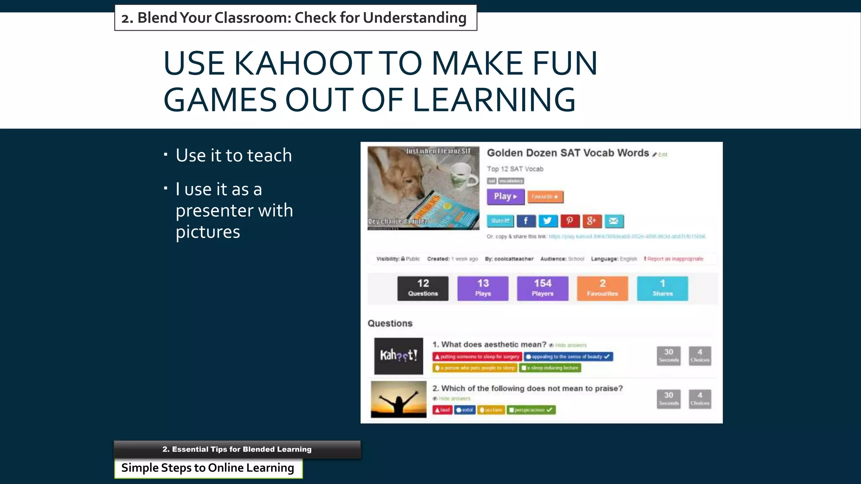
Task: Click the 154 Players tile
Action: [x=543, y=288]
